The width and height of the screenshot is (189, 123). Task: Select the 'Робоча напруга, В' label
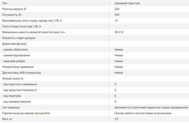pos(14,9)
